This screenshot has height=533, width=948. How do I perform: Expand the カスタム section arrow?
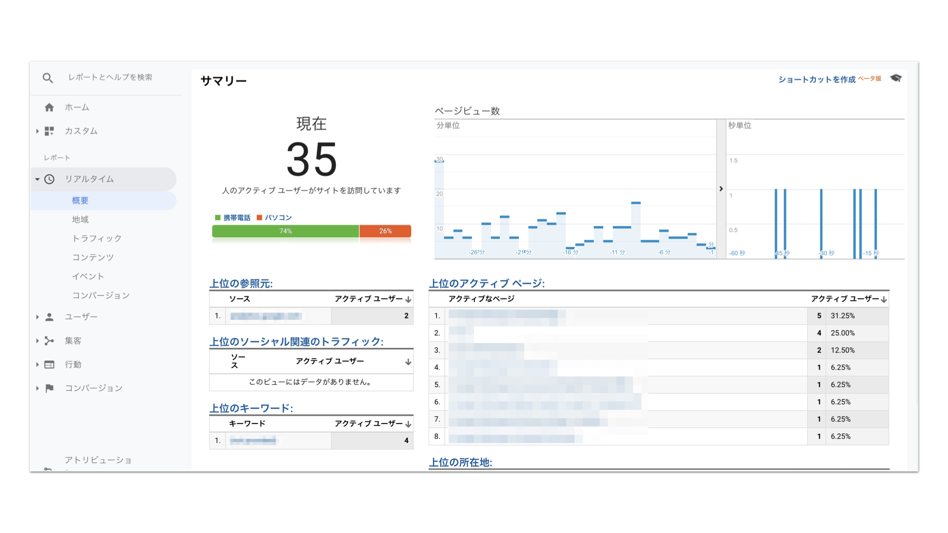tap(38, 131)
